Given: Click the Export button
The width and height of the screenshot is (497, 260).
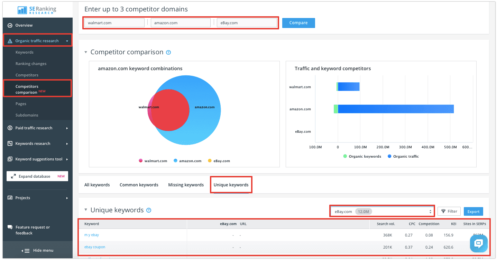Looking at the screenshot, I should (473, 212).
